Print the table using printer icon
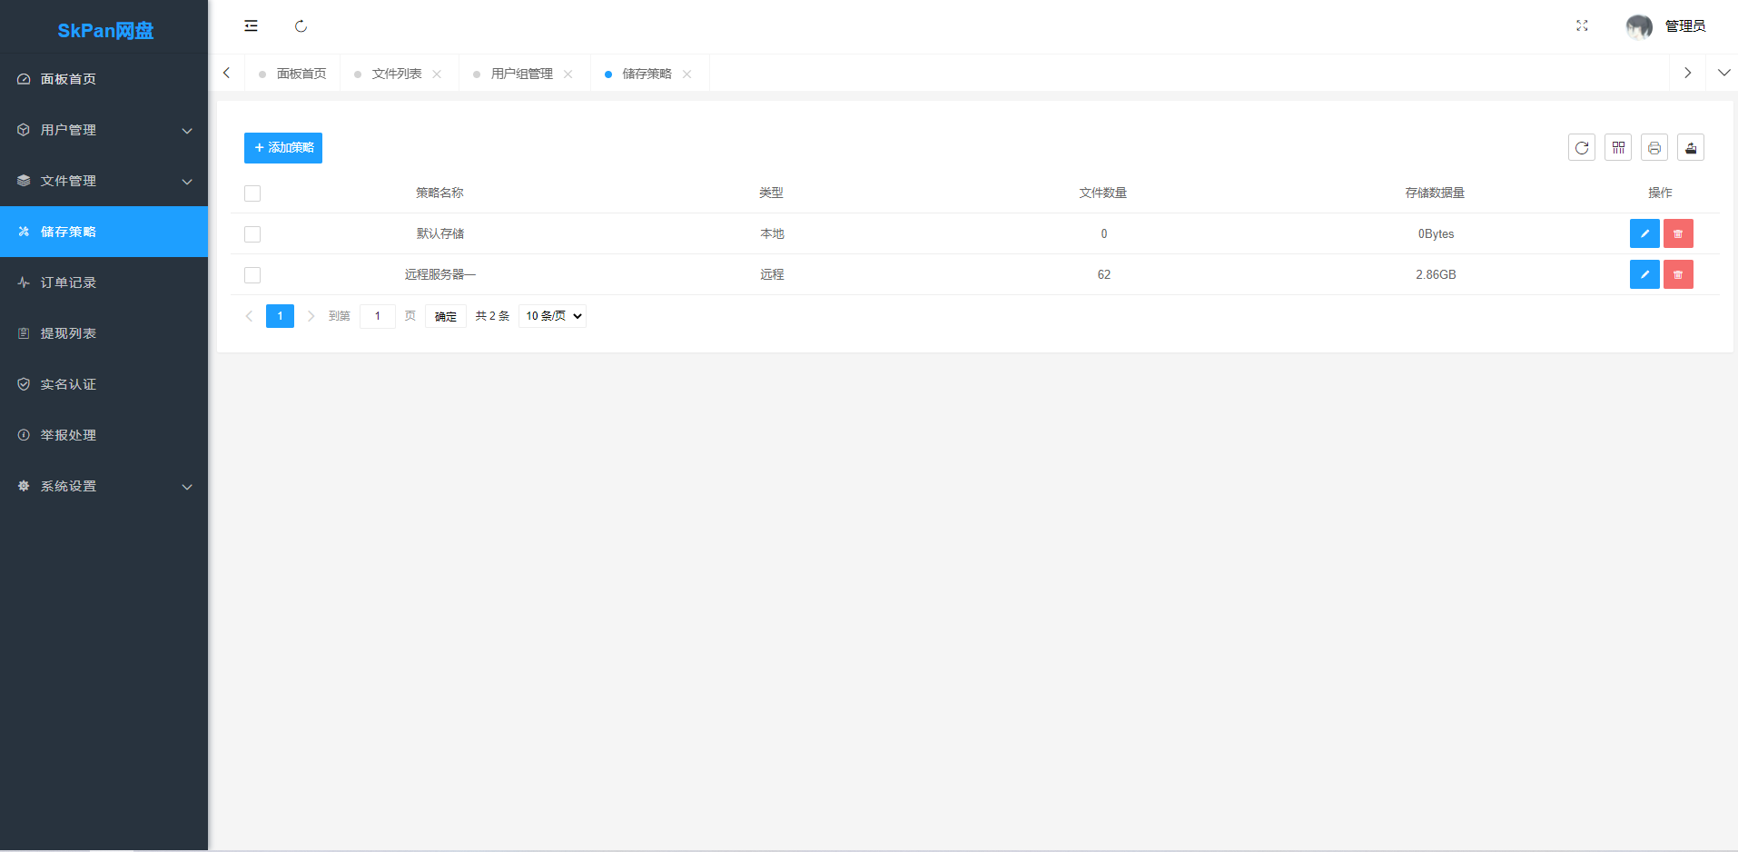Image resolution: width=1738 pixels, height=852 pixels. [x=1654, y=148]
